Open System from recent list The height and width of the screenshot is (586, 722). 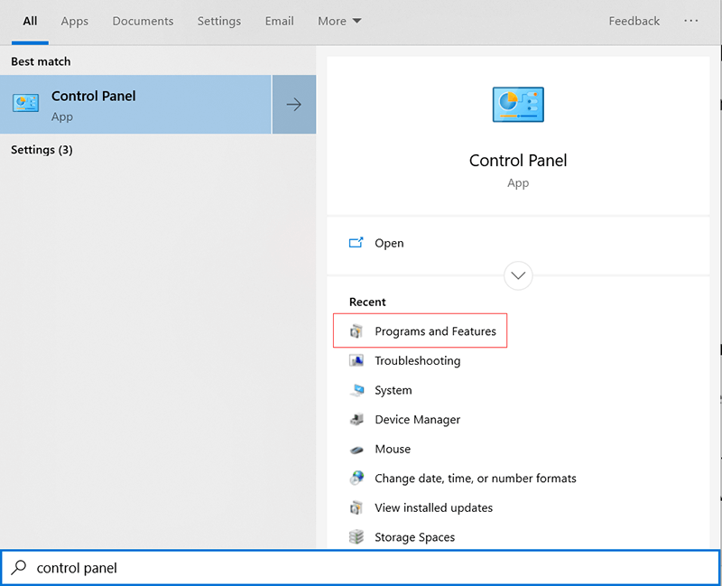point(393,390)
